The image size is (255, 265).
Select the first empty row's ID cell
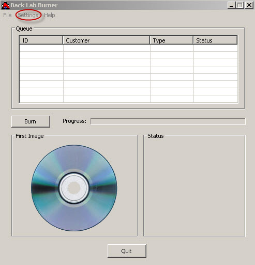tap(41, 48)
